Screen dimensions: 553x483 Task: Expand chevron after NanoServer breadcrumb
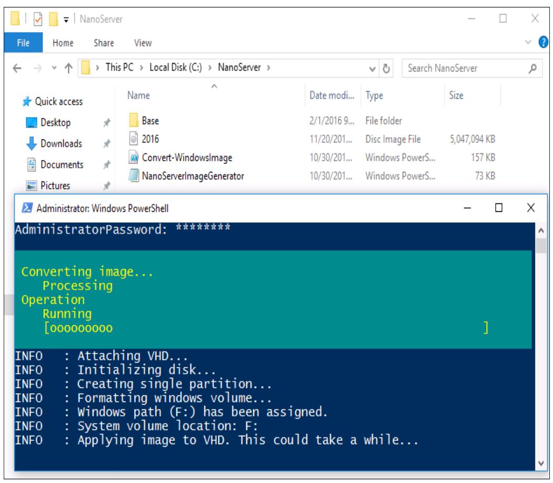click(269, 67)
